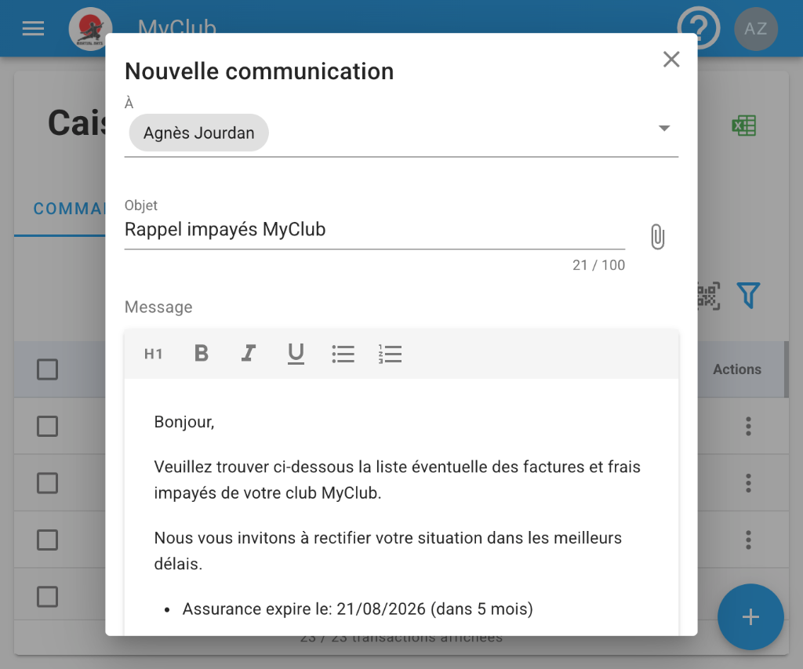Toggle bold text formatting
The image size is (803, 669).
tap(202, 354)
